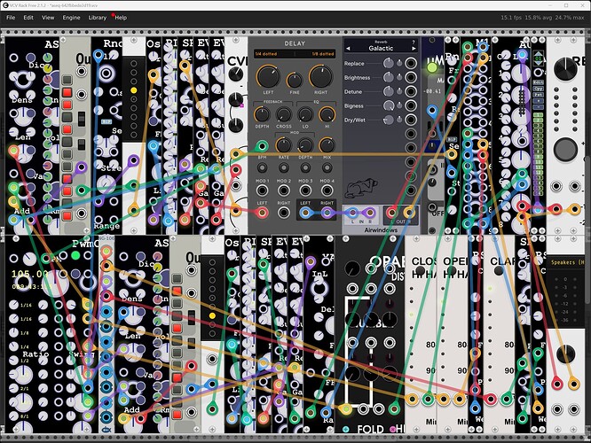Click the minus button below the plus button

pos(538,107)
